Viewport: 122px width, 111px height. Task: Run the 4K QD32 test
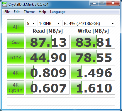pos(16,88)
